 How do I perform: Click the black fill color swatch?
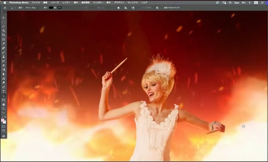point(51,8)
